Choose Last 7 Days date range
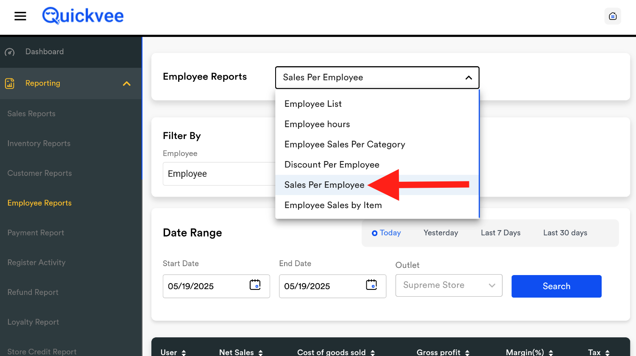 pyautogui.click(x=500, y=233)
